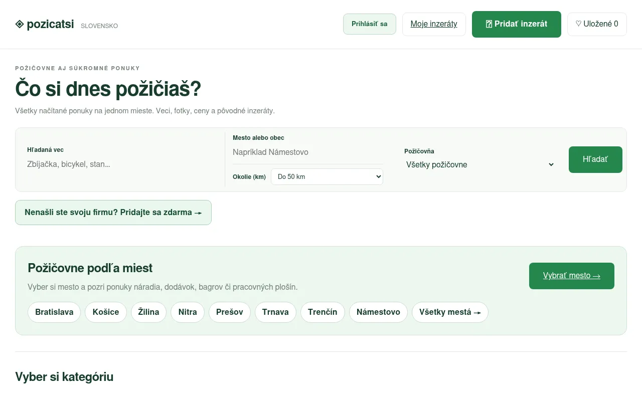Pick the Nitra city chip
The image size is (642, 401).
tap(188, 312)
